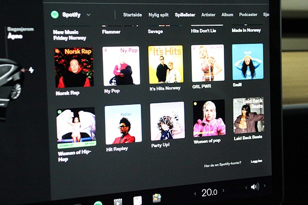The image size is (308, 205).
Task: Tap the charging lightning bolt icon
Action: (31, 70)
